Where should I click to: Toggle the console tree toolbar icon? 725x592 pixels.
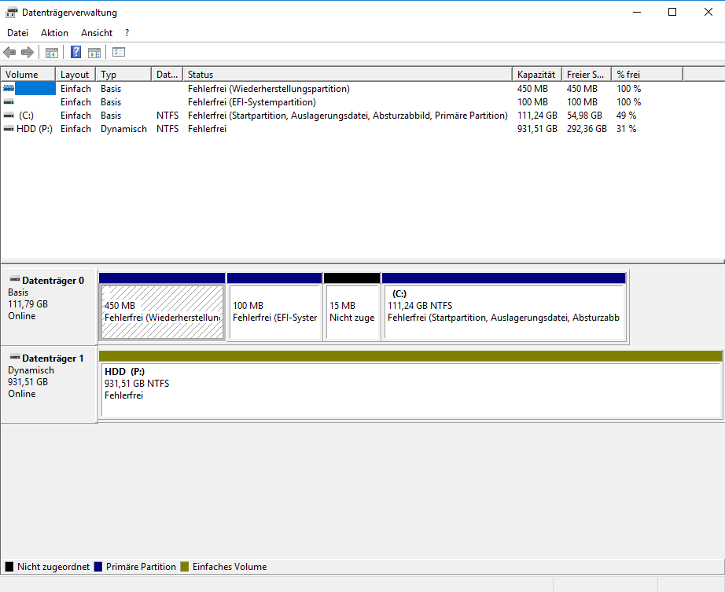(x=52, y=52)
